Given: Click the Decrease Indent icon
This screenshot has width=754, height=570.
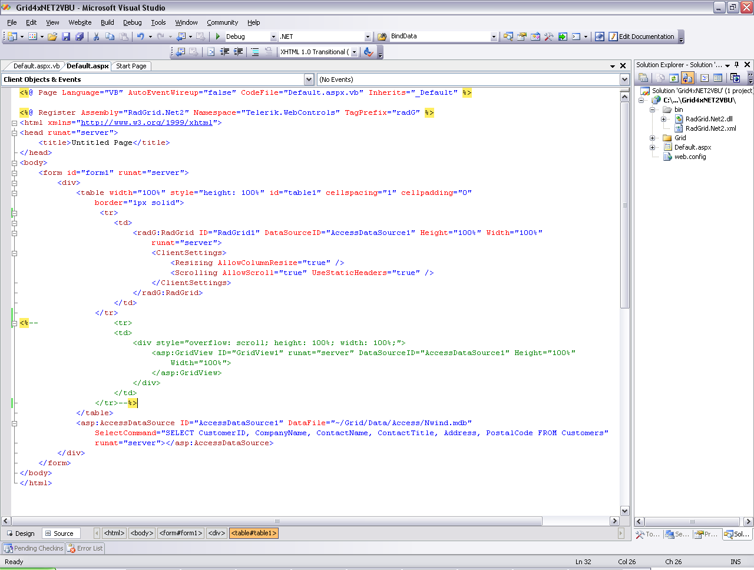Looking at the screenshot, I should 224,52.
